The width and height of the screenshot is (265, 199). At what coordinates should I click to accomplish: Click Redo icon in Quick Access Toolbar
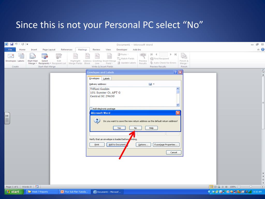(x=23, y=44)
